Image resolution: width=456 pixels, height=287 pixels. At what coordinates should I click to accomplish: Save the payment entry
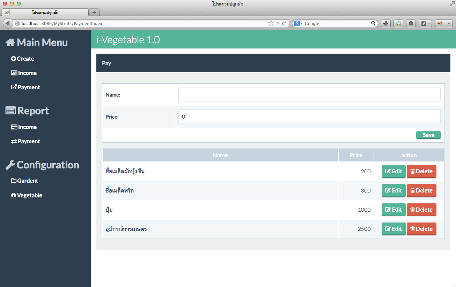428,135
